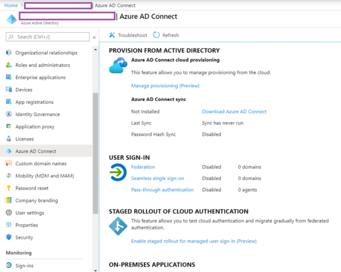Click the Properties sliders icon
Viewport: 341px width, 272px height.
[x=9, y=225]
